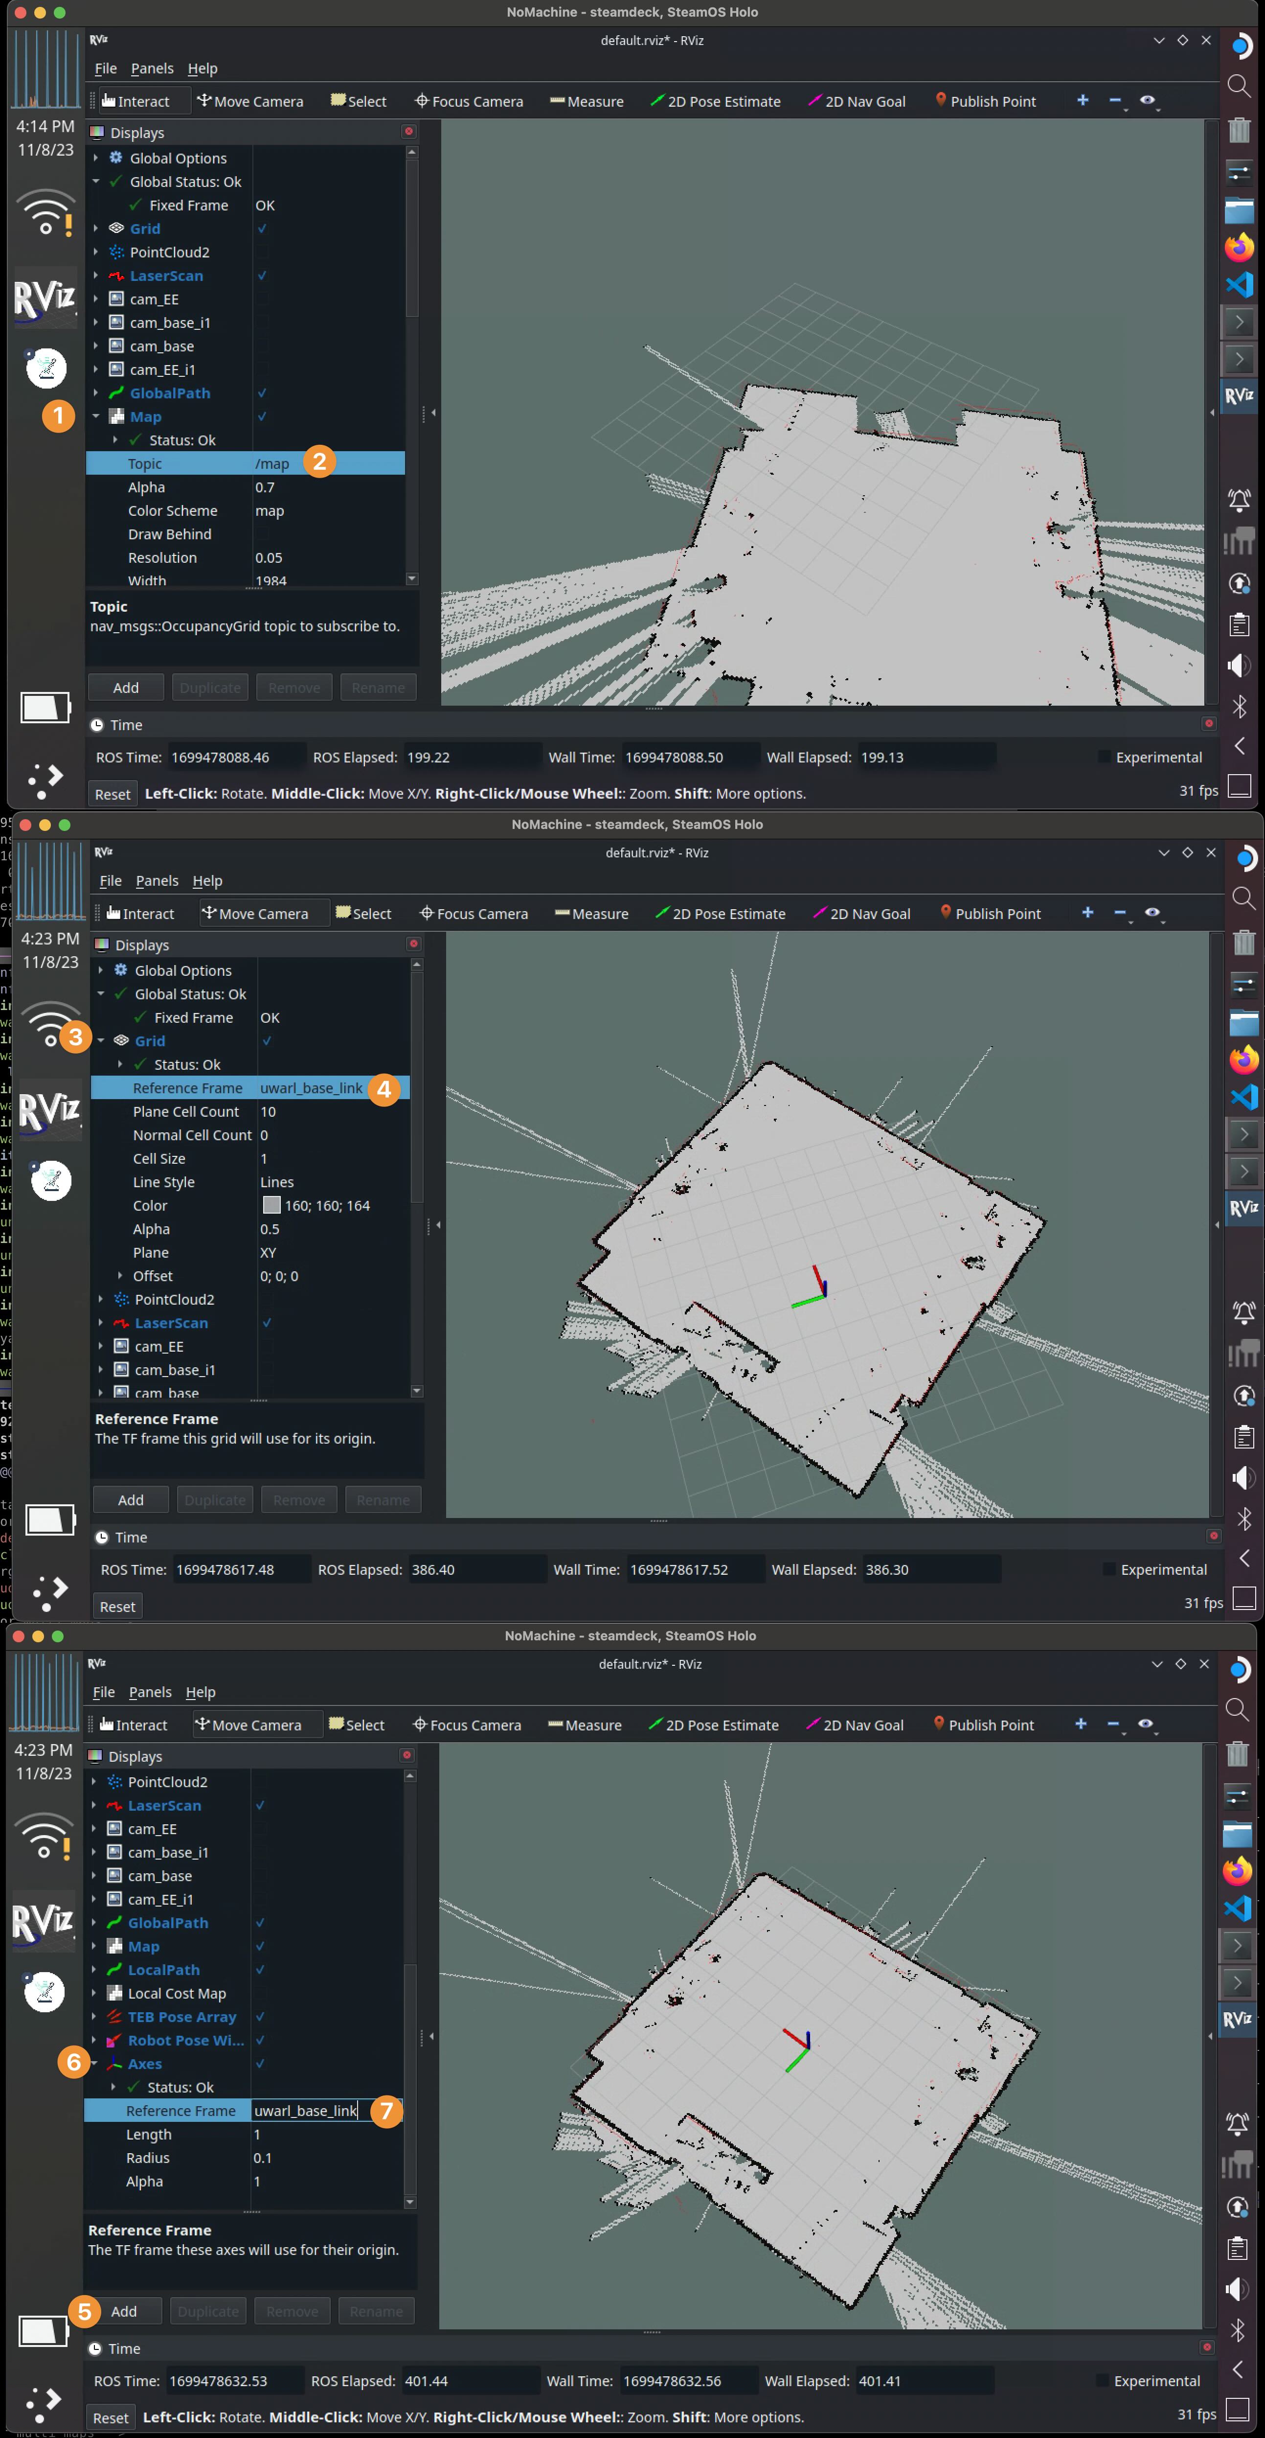Open File menu in bottom RViz window
The image size is (1265, 2438).
[x=104, y=1692]
